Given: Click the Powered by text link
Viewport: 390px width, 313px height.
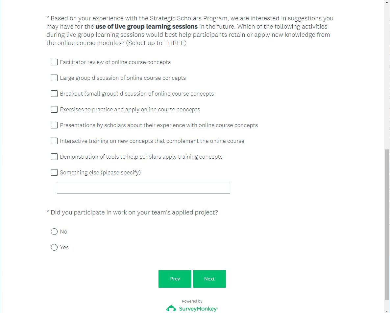Looking at the screenshot, I should tap(192, 301).
